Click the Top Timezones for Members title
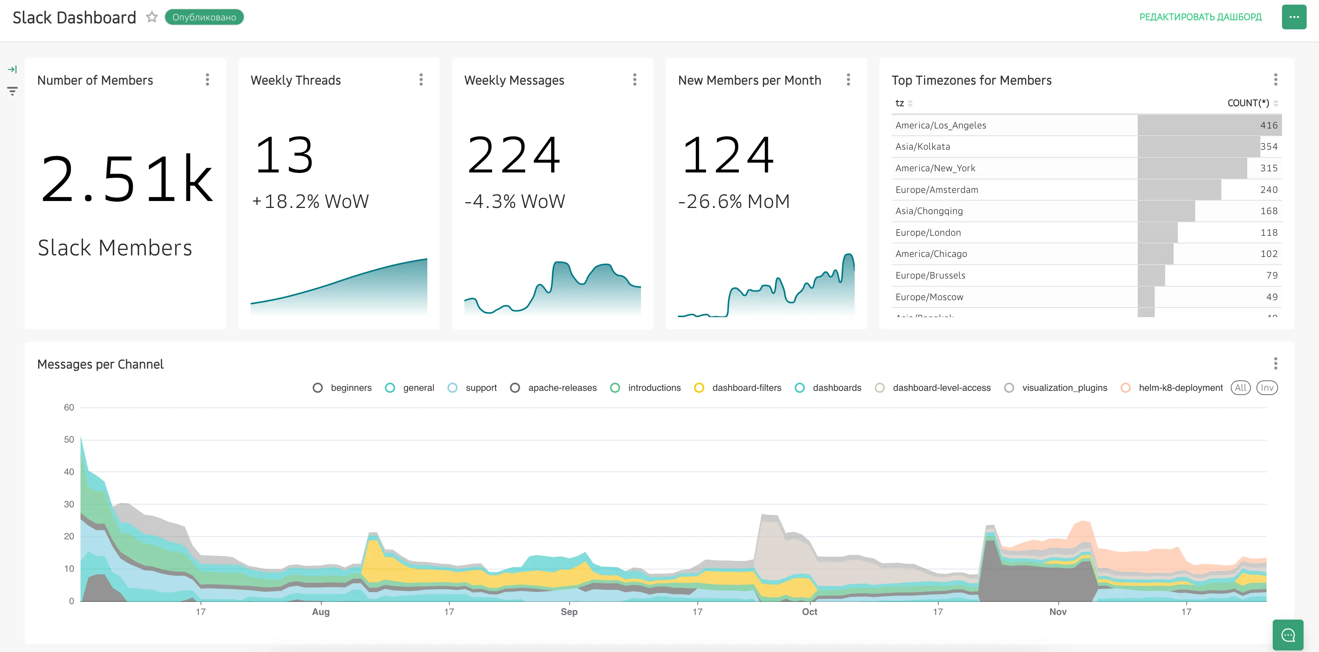 pyautogui.click(x=972, y=80)
